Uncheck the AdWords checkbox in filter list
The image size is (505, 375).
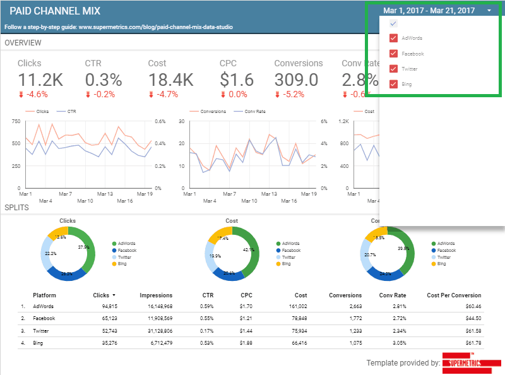coord(393,39)
